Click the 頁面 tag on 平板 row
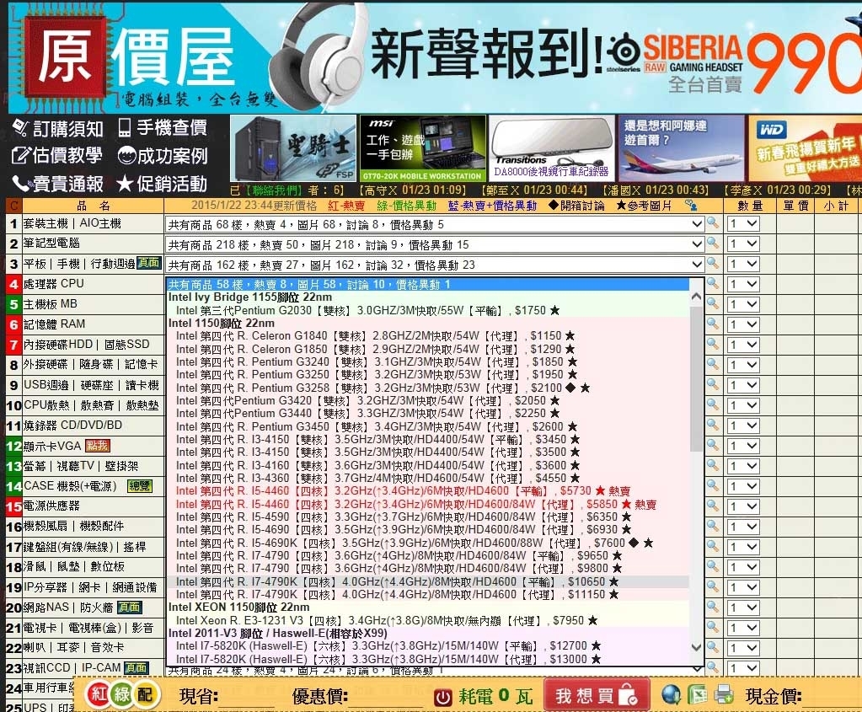This screenshot has height=712, width=862. tap(149, 263)
